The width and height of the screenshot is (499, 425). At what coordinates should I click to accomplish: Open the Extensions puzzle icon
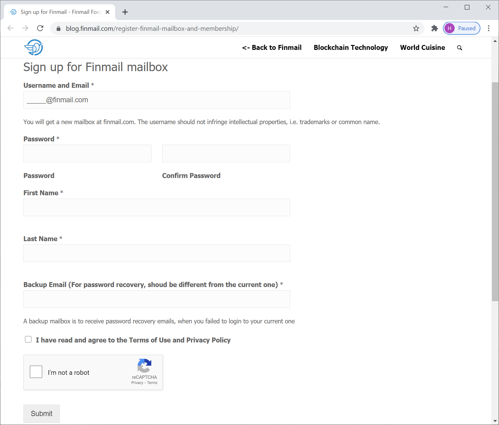click(435, 28)
